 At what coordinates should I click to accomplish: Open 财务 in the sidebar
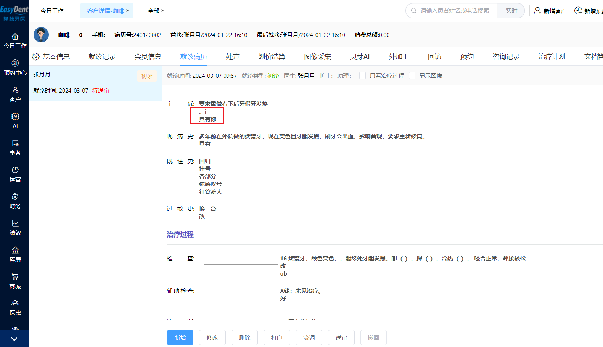[15, 201]
